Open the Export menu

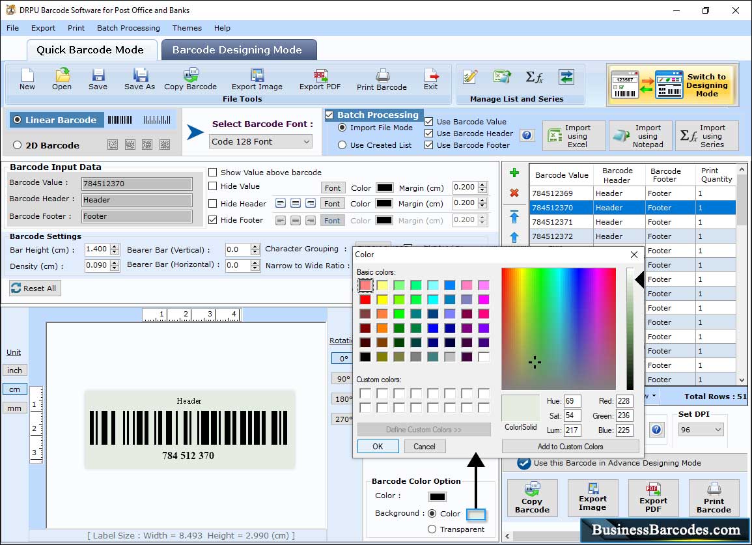pyautogui.click(x=43, y=28)
